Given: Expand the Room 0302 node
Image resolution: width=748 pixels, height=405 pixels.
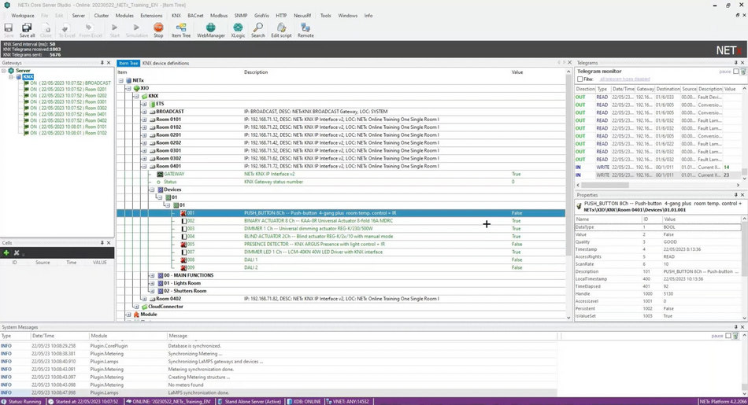Looking at the screenshot, I should 144,159.
